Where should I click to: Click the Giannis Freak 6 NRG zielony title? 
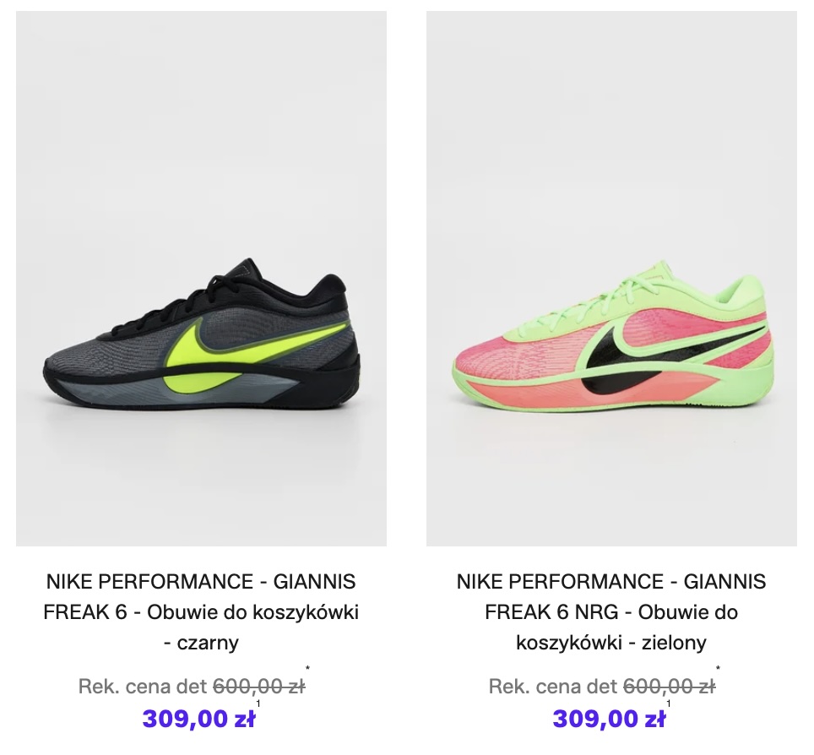coord(611,612)
